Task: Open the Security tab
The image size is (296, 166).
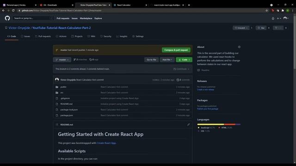Action: pos(106,36)
